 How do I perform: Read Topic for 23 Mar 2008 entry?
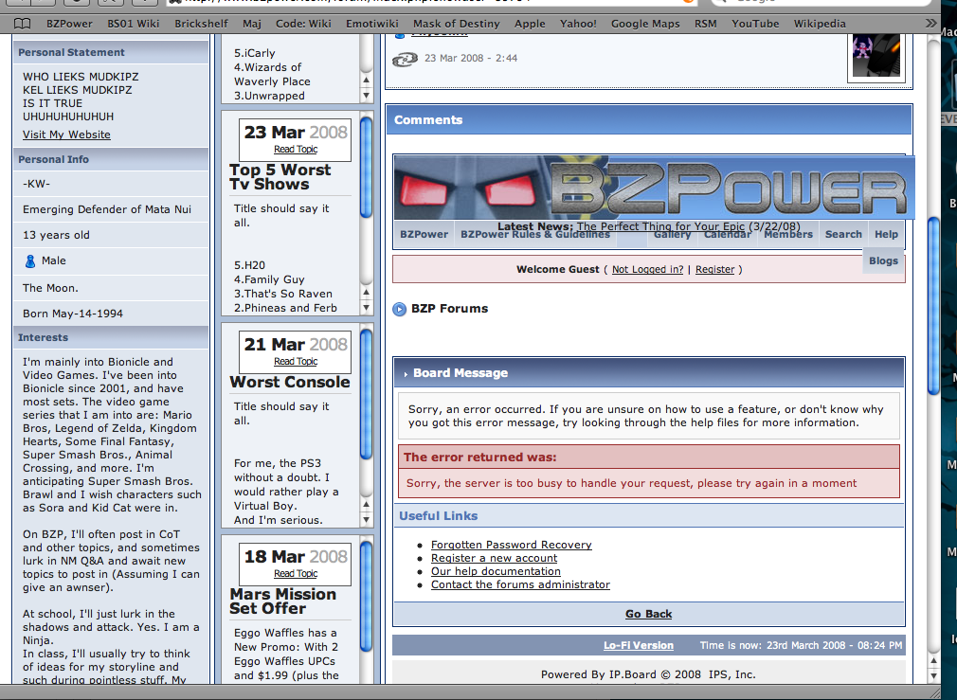(x=296, y=150)
